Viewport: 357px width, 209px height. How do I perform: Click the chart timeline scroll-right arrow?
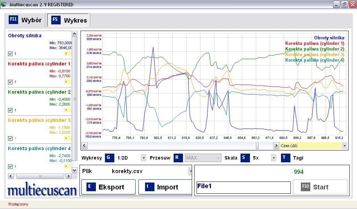coord(276,146)
